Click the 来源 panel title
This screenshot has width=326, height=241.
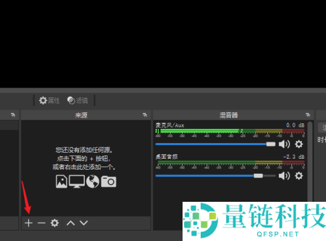[81, 115]
